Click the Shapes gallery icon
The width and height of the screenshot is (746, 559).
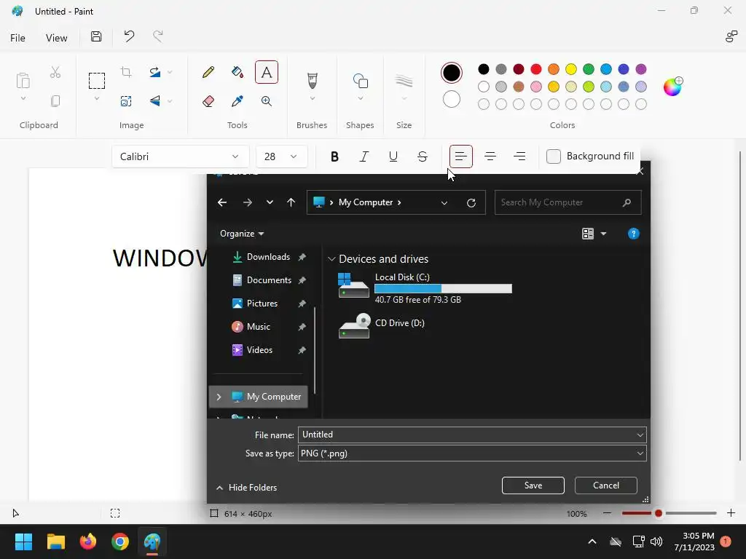(x=360, y=80)
